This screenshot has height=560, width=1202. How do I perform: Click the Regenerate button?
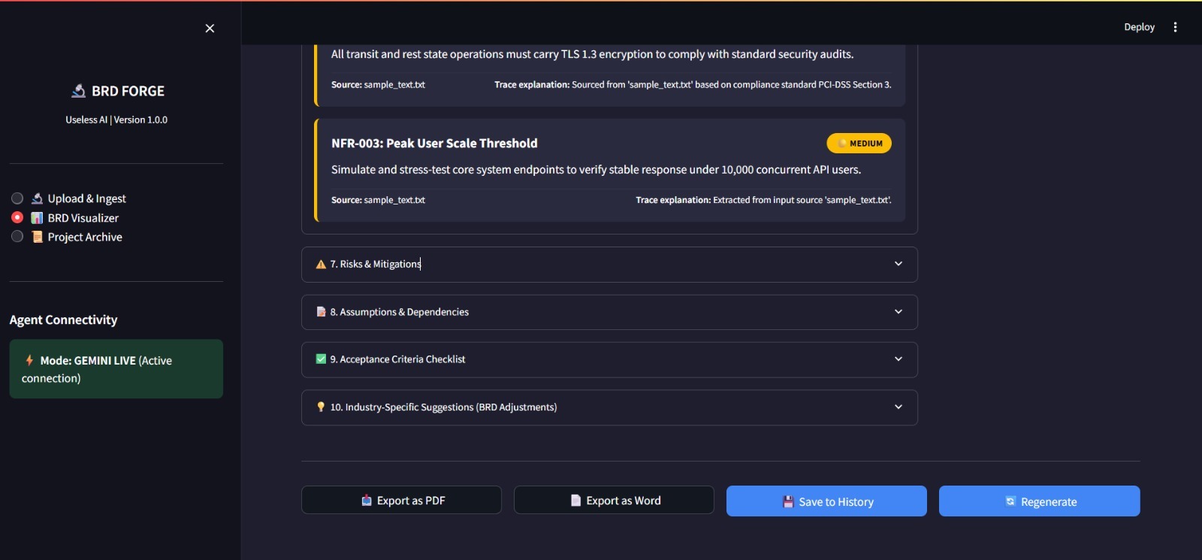pyautogui.click(x=1039, y=501)
